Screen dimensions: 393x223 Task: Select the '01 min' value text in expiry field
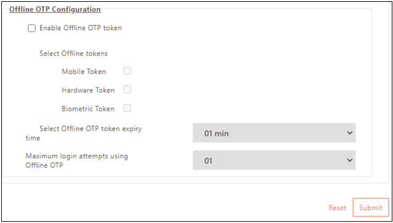216,133
